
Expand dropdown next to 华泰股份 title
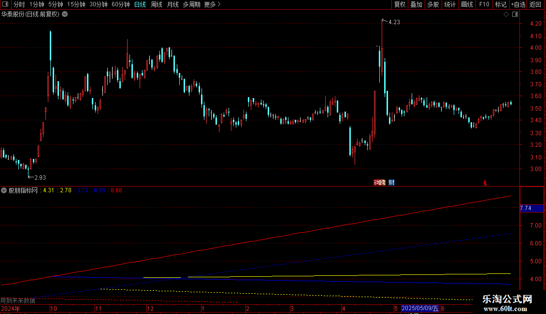pyautogui.click(x=65, y=14)
